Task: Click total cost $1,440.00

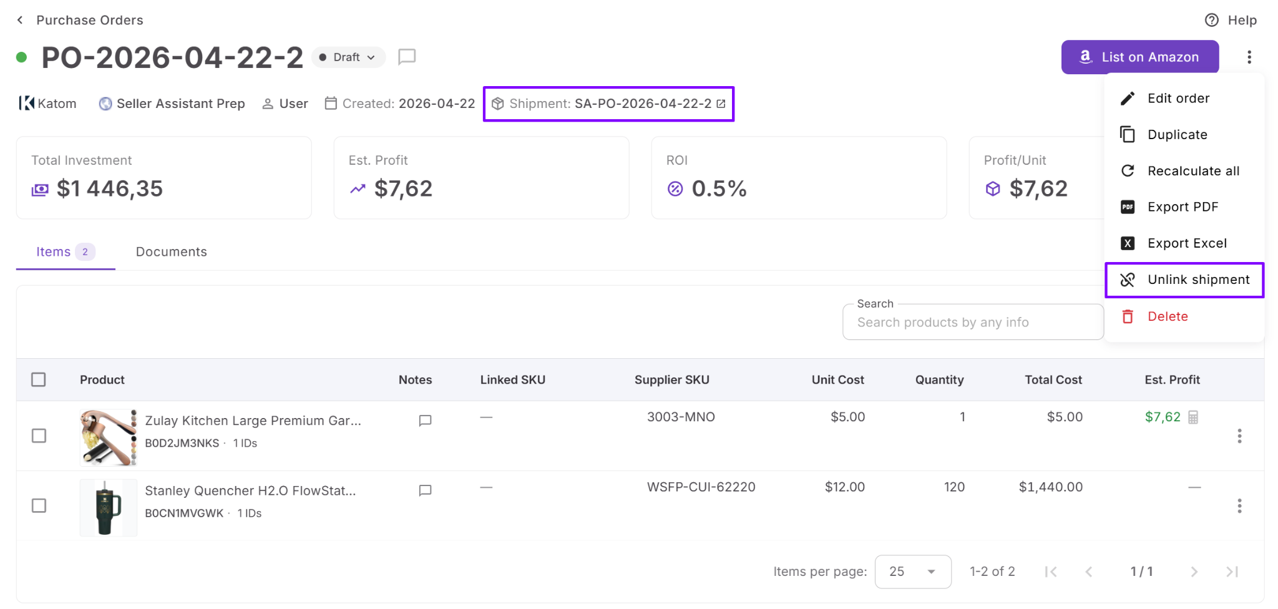Action: click(x=1051, y=487)
